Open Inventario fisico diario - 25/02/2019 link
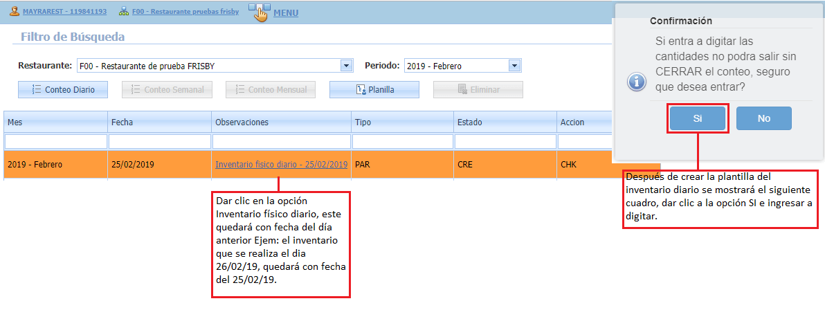Viewport: 825px width, 319px height. [282, 164]
